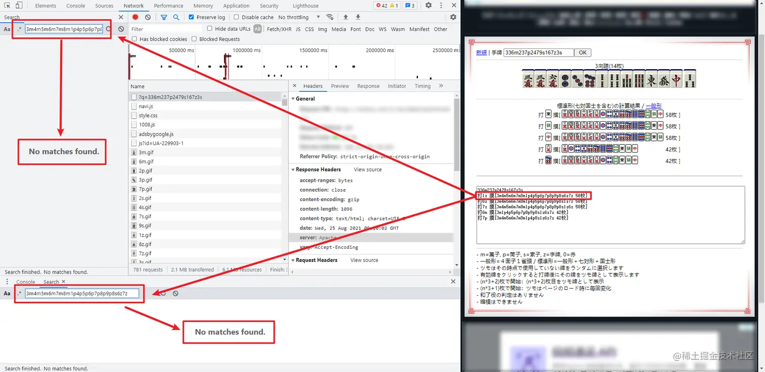
Task: Toggle the device toolbar icon
Action: coord(19,6)
